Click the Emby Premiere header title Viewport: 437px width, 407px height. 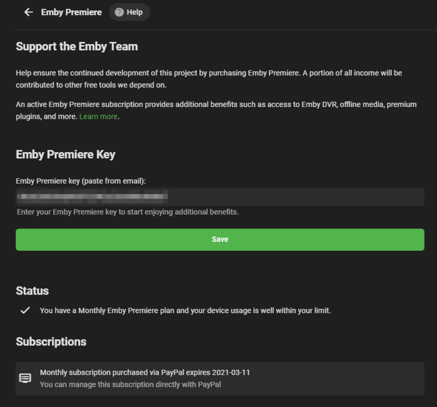(x=71, y=11)
